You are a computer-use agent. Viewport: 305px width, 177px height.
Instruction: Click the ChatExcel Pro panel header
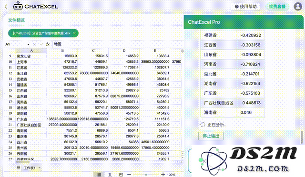click(244, 22)
